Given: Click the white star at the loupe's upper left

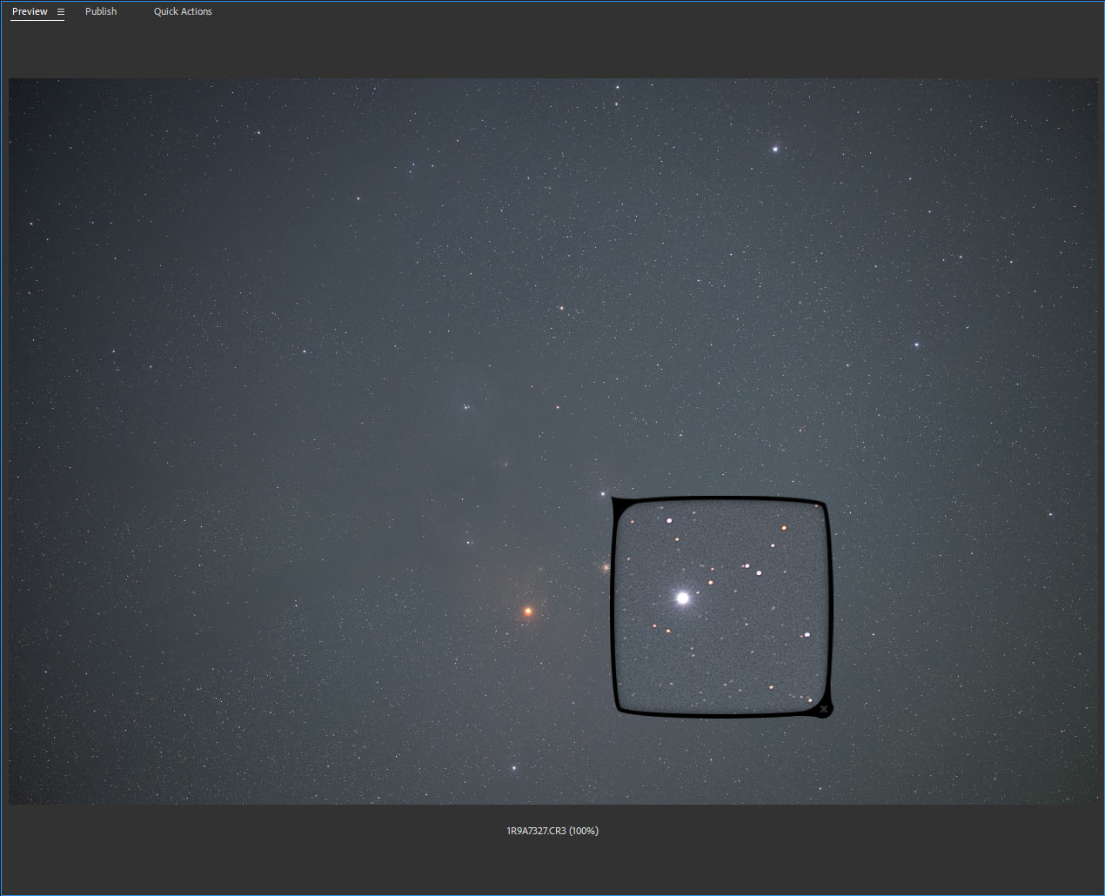Looking at the screenshot, I should 669,520.
